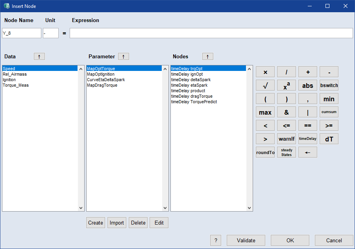The image size is (355, 249).
Task: Click the backspace left arrow button
Action: (308, 152)
